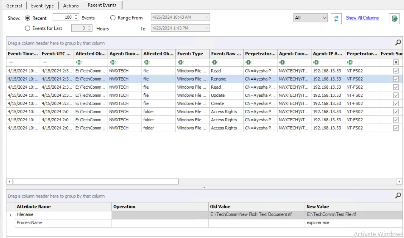
Task: Click the Show All Columns link
Action: pos(362,18)
